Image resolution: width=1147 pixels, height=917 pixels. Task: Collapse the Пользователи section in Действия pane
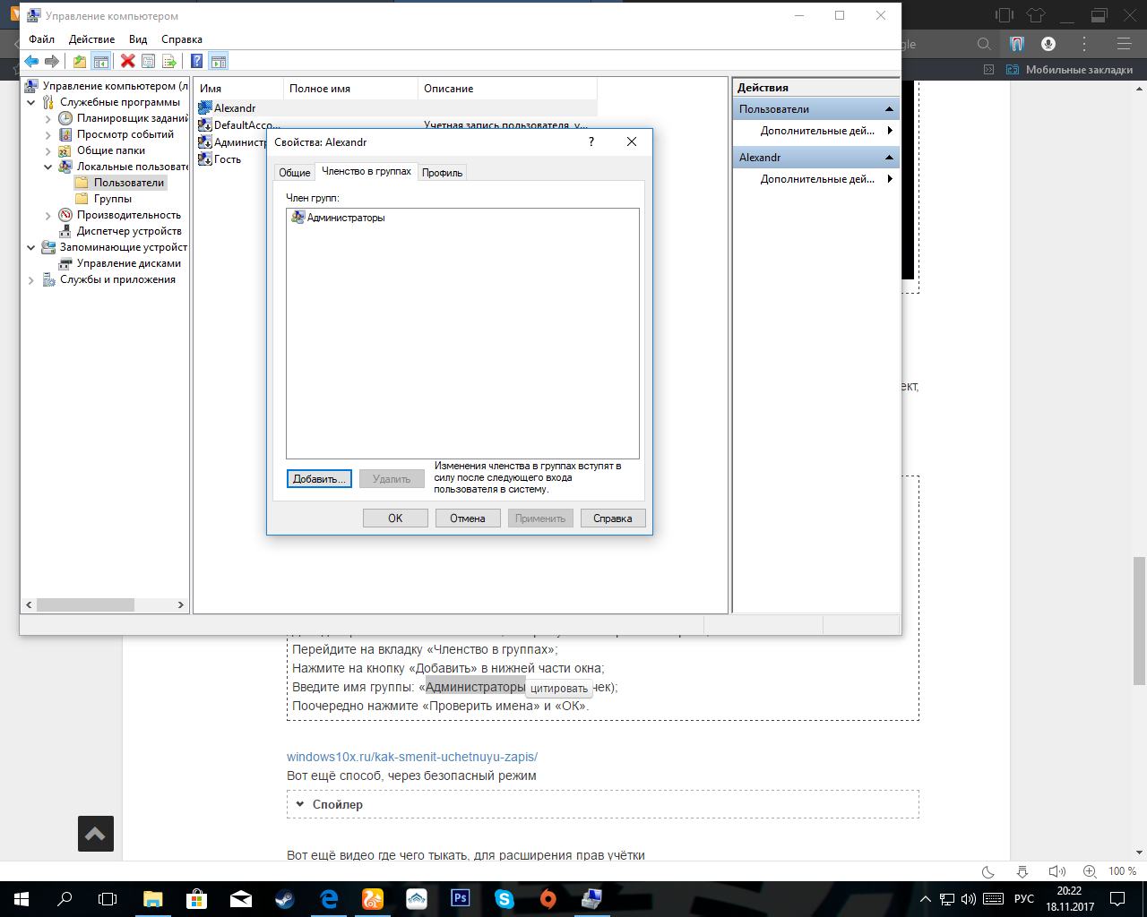coord(889,109)
